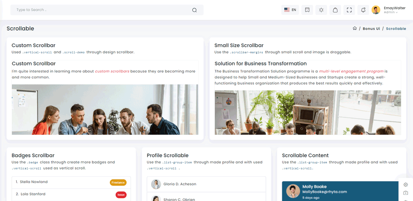Open the bookmark icon in header
The height and width of the screenshot is (201, 413).
(307, 10)
